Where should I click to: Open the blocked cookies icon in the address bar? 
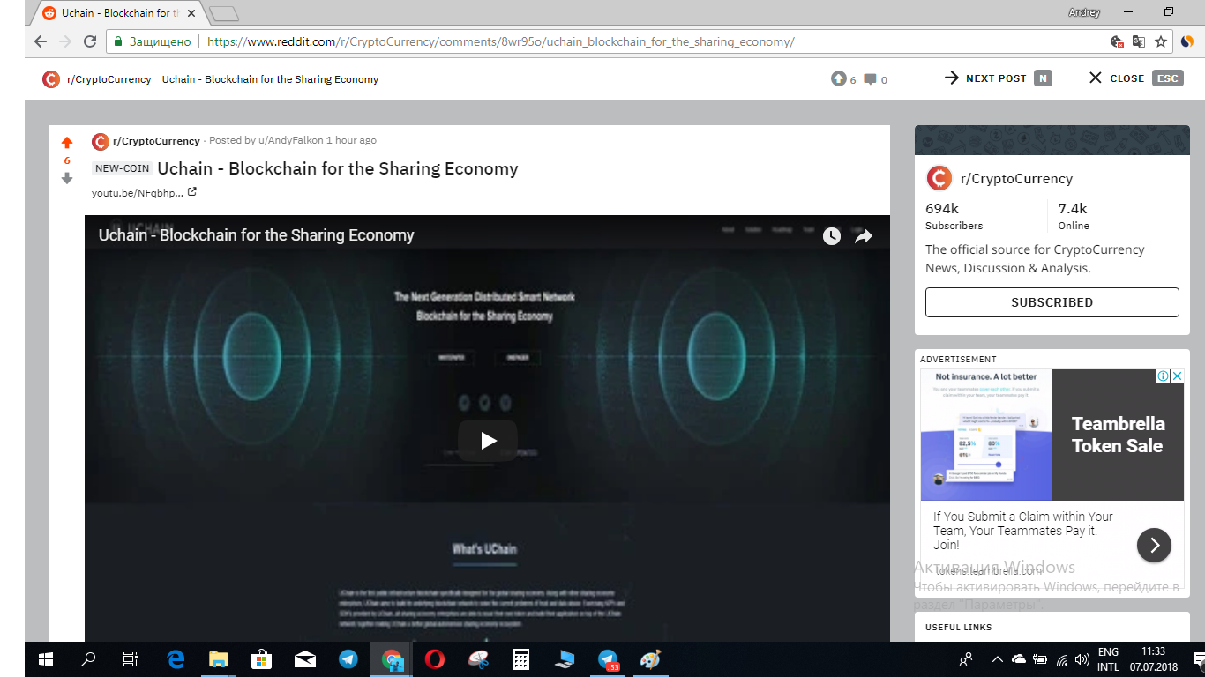(1117, 41)
